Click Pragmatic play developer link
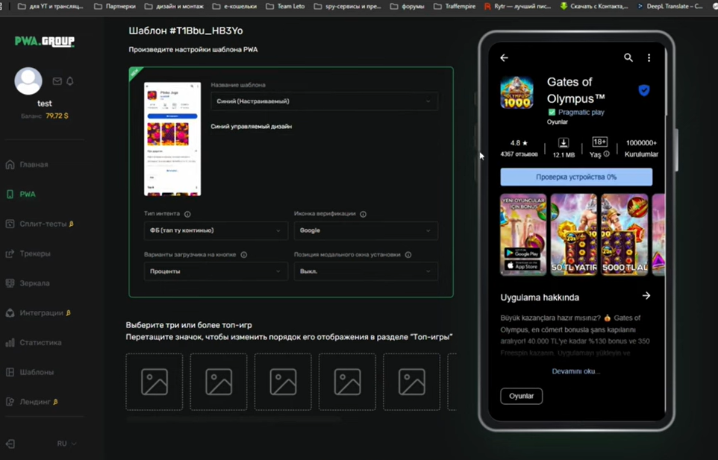Screen dimensions: 718x460 pyautogui.click(x=581, y=112)
